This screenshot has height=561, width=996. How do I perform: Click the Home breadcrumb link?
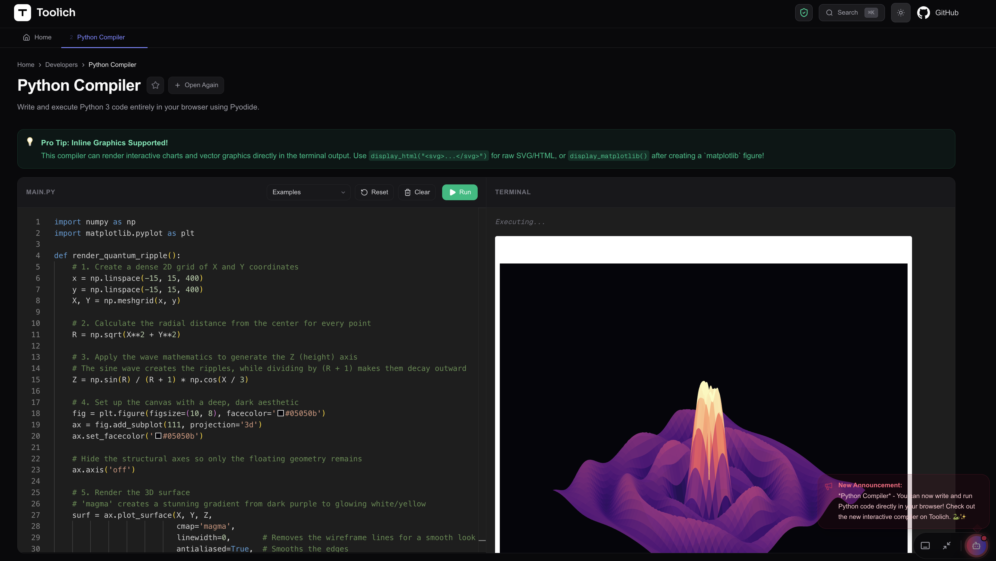click(25, 65)
